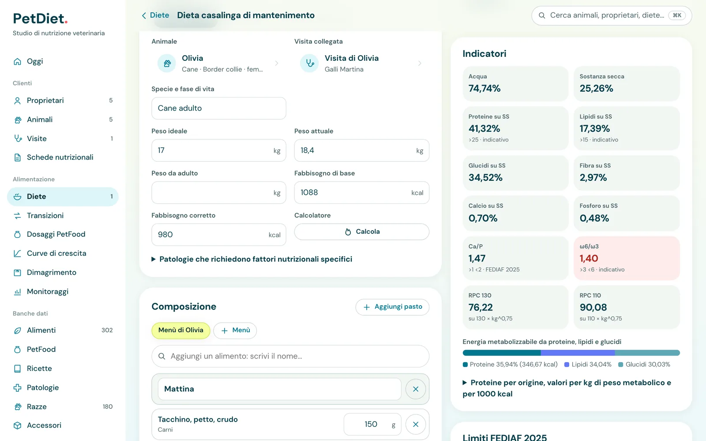Click the Tacchino quantity field showing 150
The height and width of the screenshot is (441, 706).
(372, 424)
